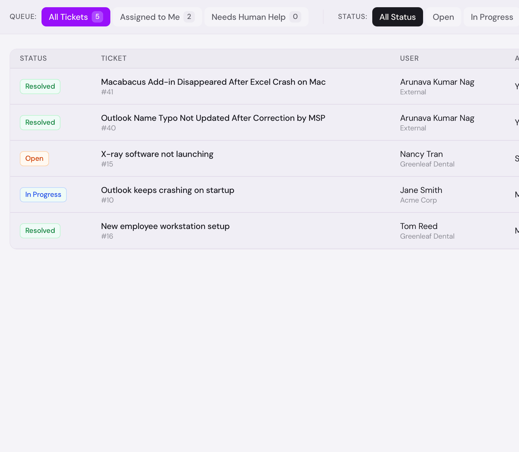This screenshot has width=519, height=452.
Task: Click user Arunava Kumar Nag on ticket #41
Action: 437,82
